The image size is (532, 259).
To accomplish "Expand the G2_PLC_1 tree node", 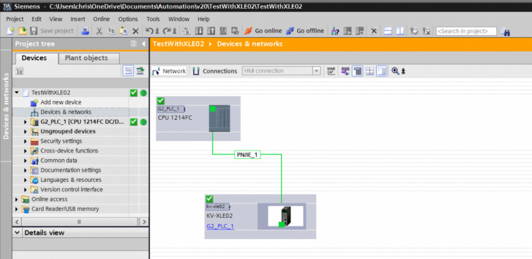I will (x=25, y=122).
